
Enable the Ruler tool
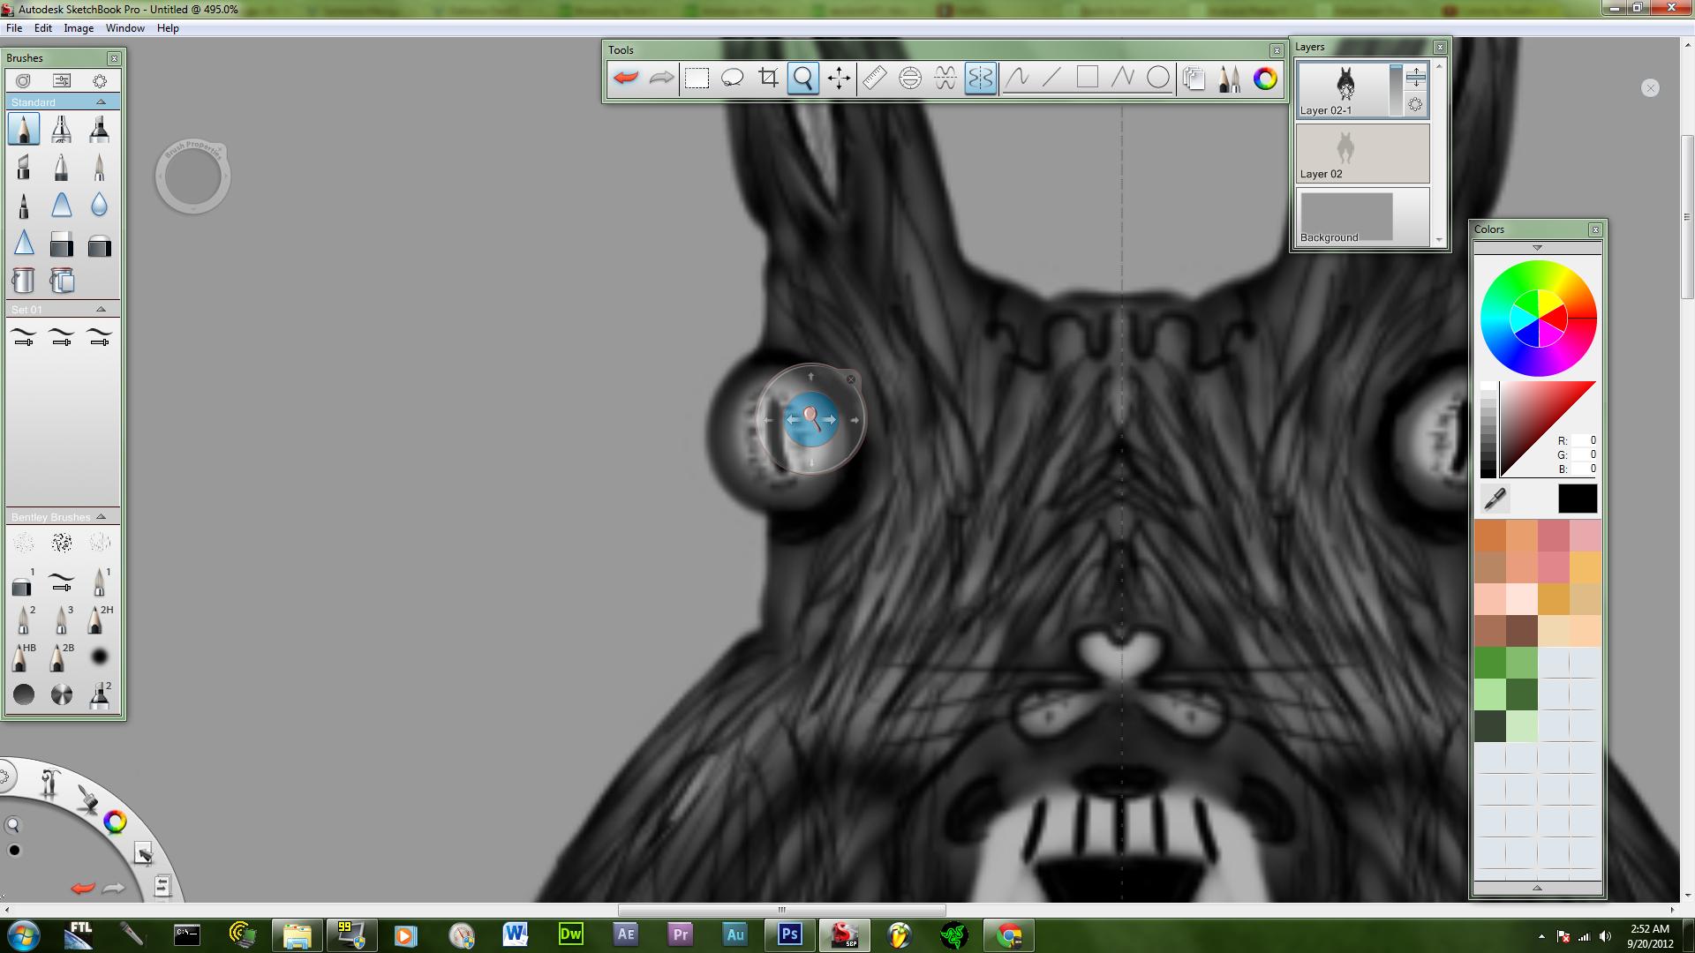(x=874, y=78)
